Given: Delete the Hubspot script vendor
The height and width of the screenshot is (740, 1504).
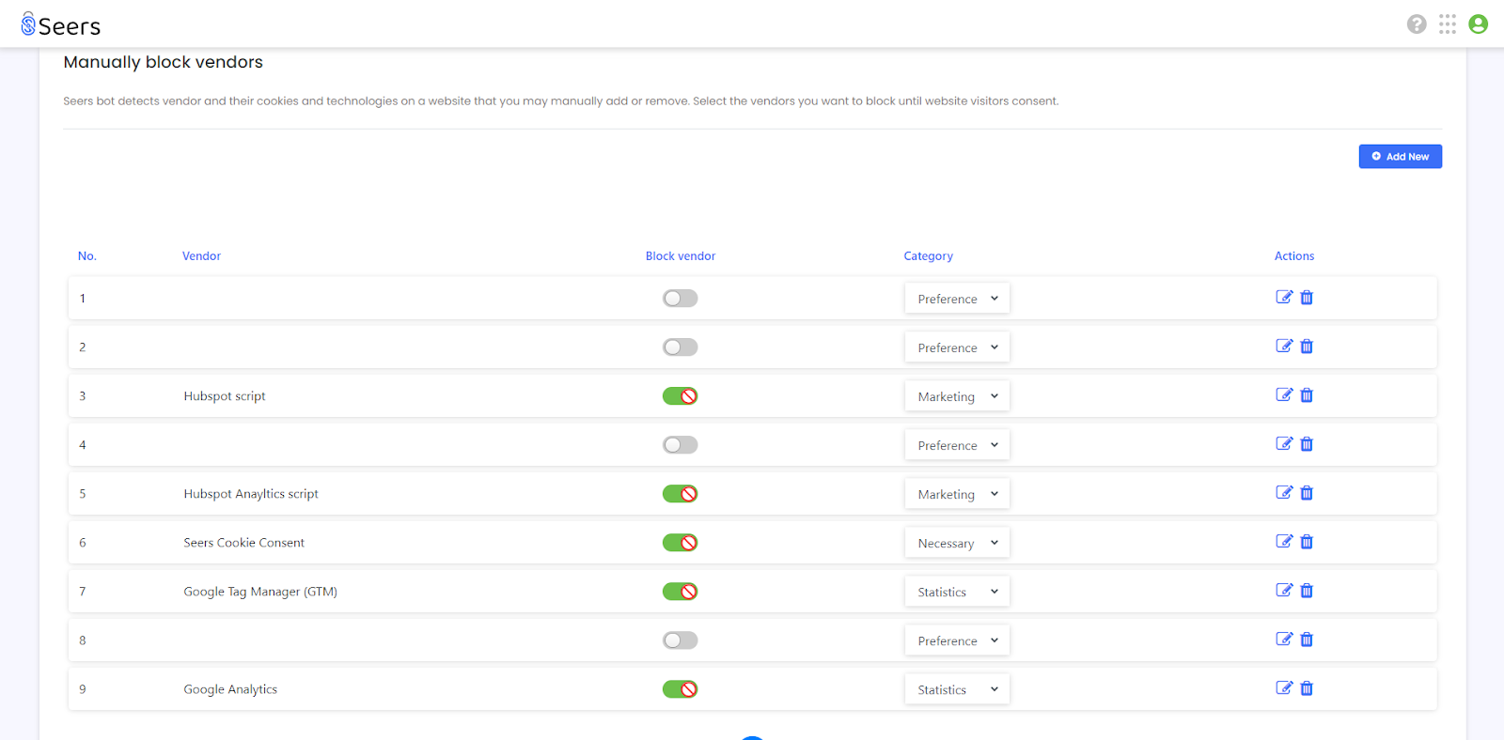Looking at the screenshot, I should click(x=1307, y=395).
